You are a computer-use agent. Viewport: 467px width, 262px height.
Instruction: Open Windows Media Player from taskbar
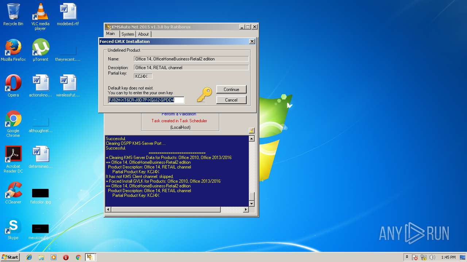(54, 257)
